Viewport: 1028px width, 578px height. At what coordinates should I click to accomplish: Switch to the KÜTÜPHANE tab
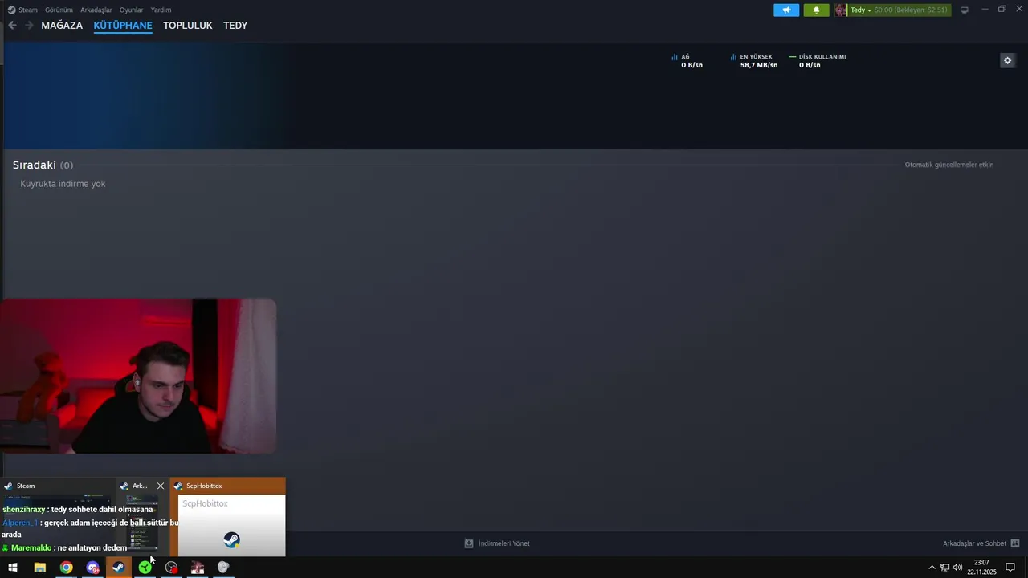pos(123,26)
